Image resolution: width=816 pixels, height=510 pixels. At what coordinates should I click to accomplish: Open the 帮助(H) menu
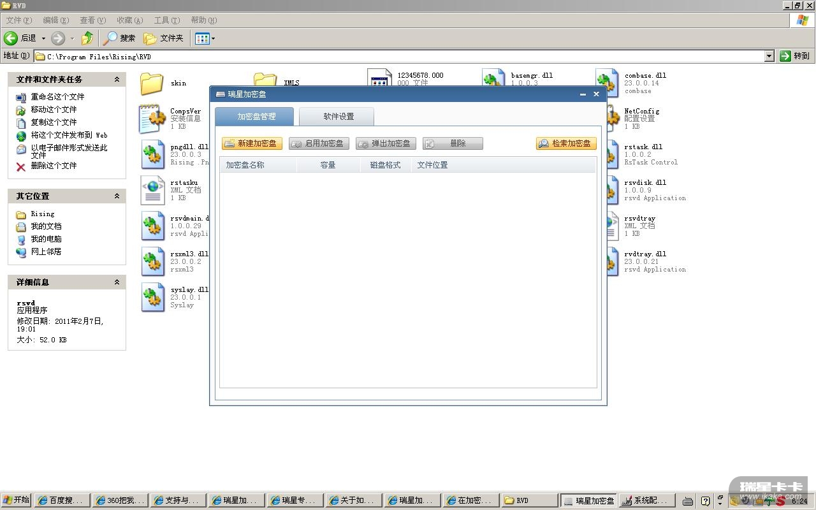(x=204, y=20)
